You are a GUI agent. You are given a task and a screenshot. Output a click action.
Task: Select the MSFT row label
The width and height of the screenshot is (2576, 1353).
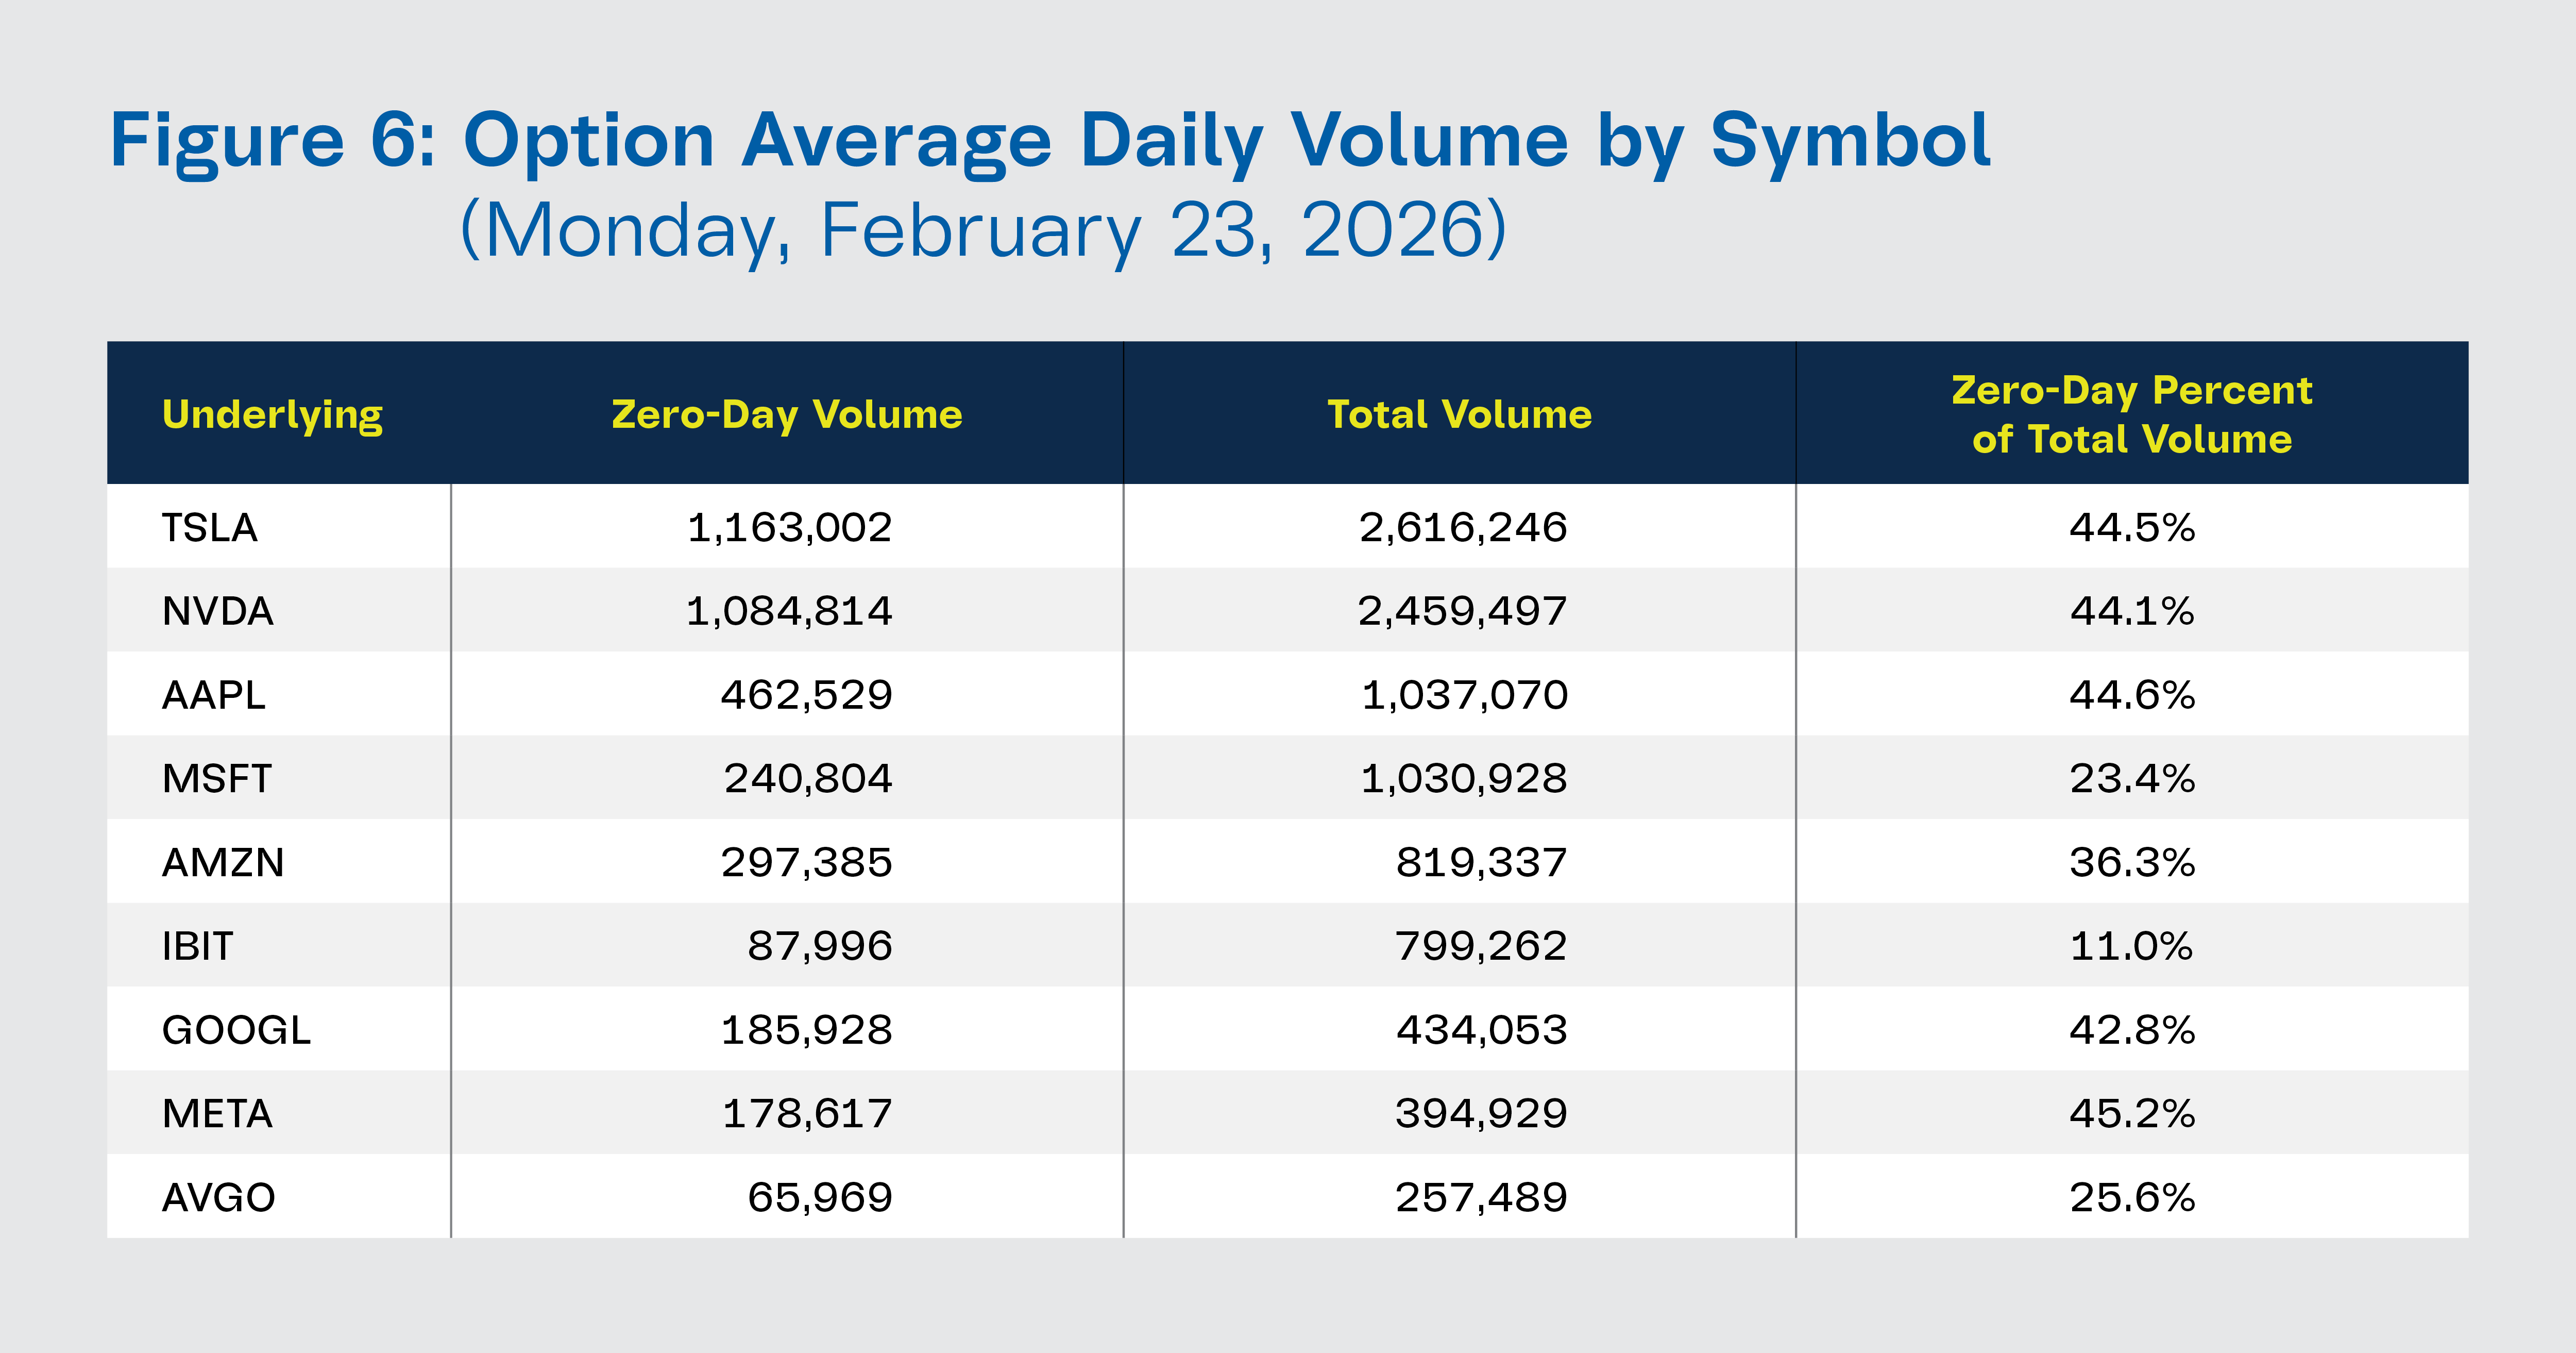tap(217, 779)
